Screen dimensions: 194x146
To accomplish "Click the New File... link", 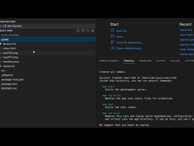I will pos(122,31).
